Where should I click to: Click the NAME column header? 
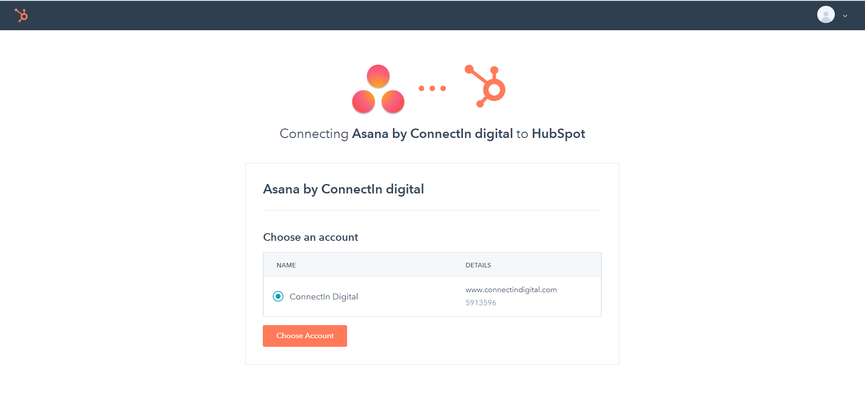[x=286, y=265]
